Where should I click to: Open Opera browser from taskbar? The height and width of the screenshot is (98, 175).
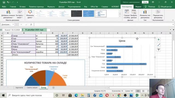(x=107, y=95)
